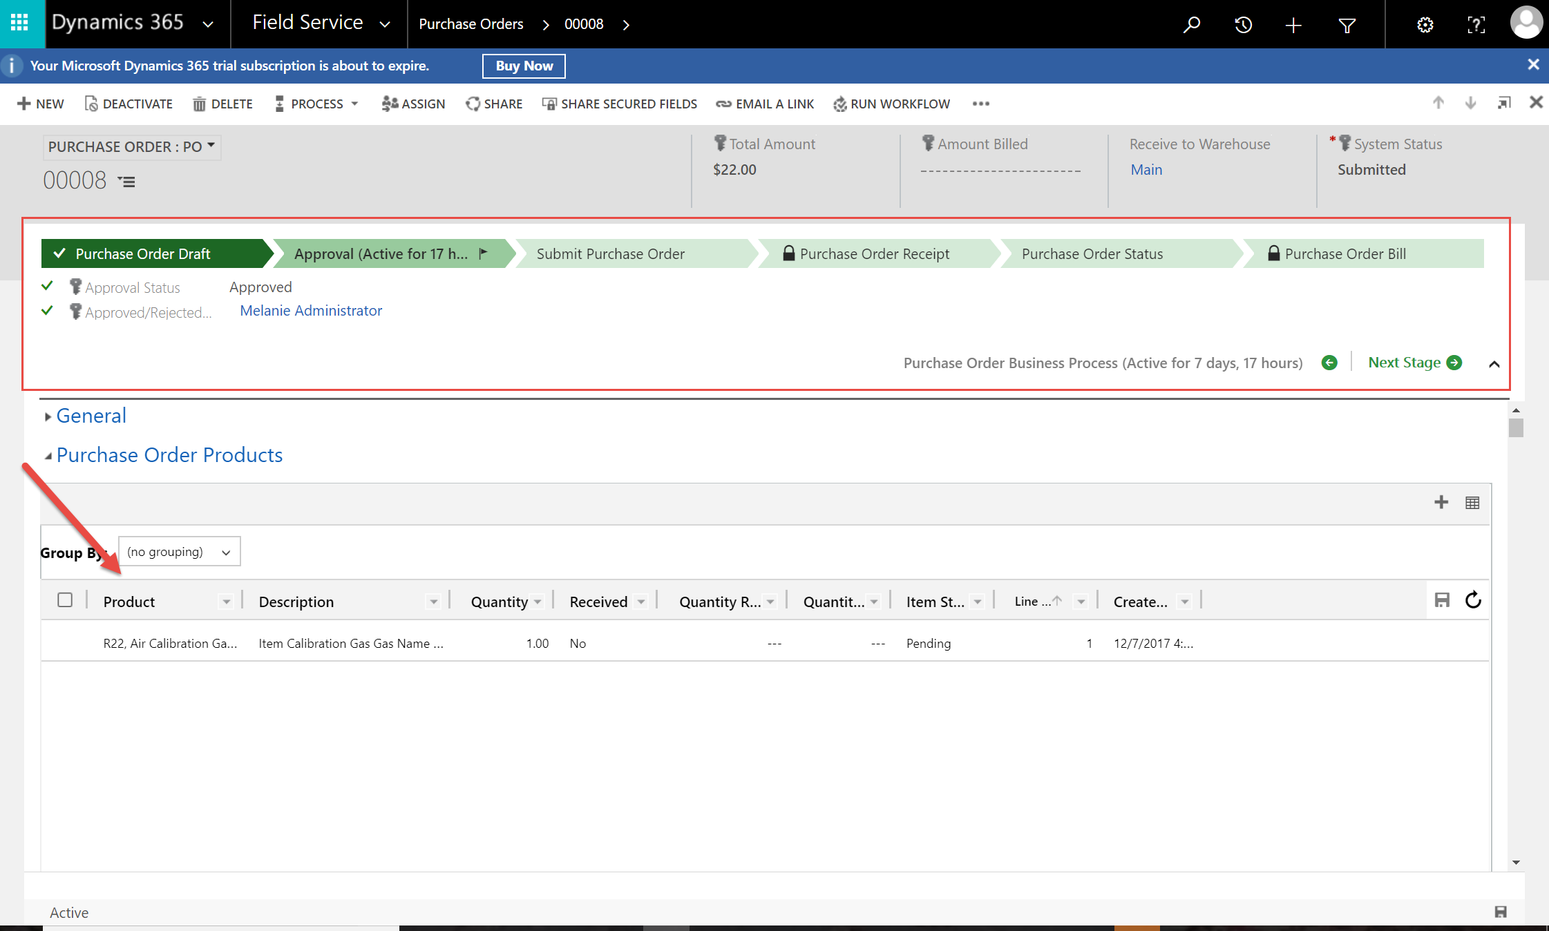Expand the General section
This screenshot has width=1549, height=931.
coord(91,416)
